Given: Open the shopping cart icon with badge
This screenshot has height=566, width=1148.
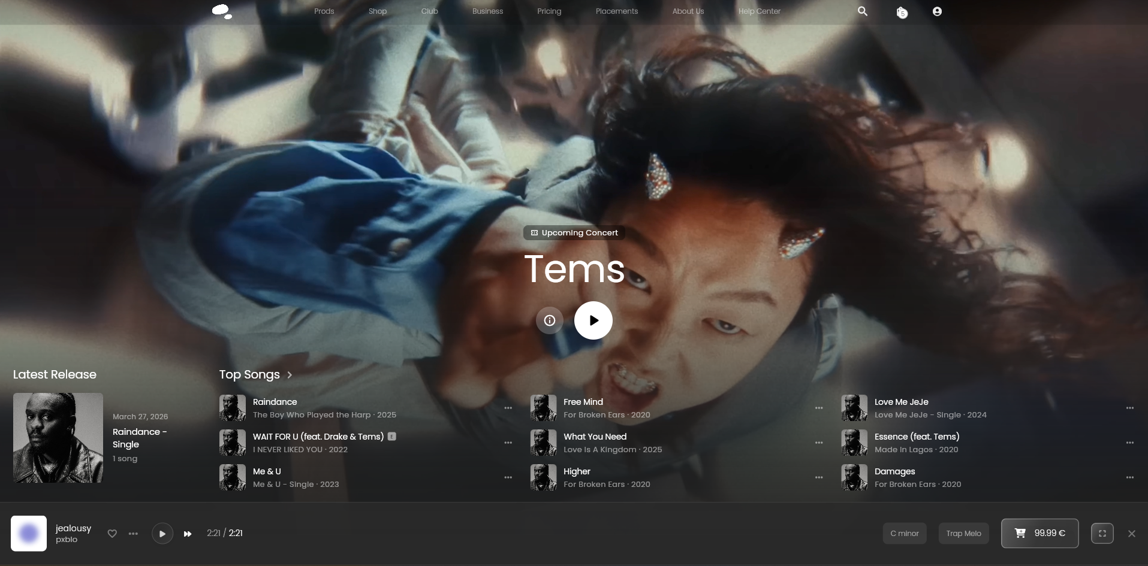Looking at the screenshot, I should (902, 12).
